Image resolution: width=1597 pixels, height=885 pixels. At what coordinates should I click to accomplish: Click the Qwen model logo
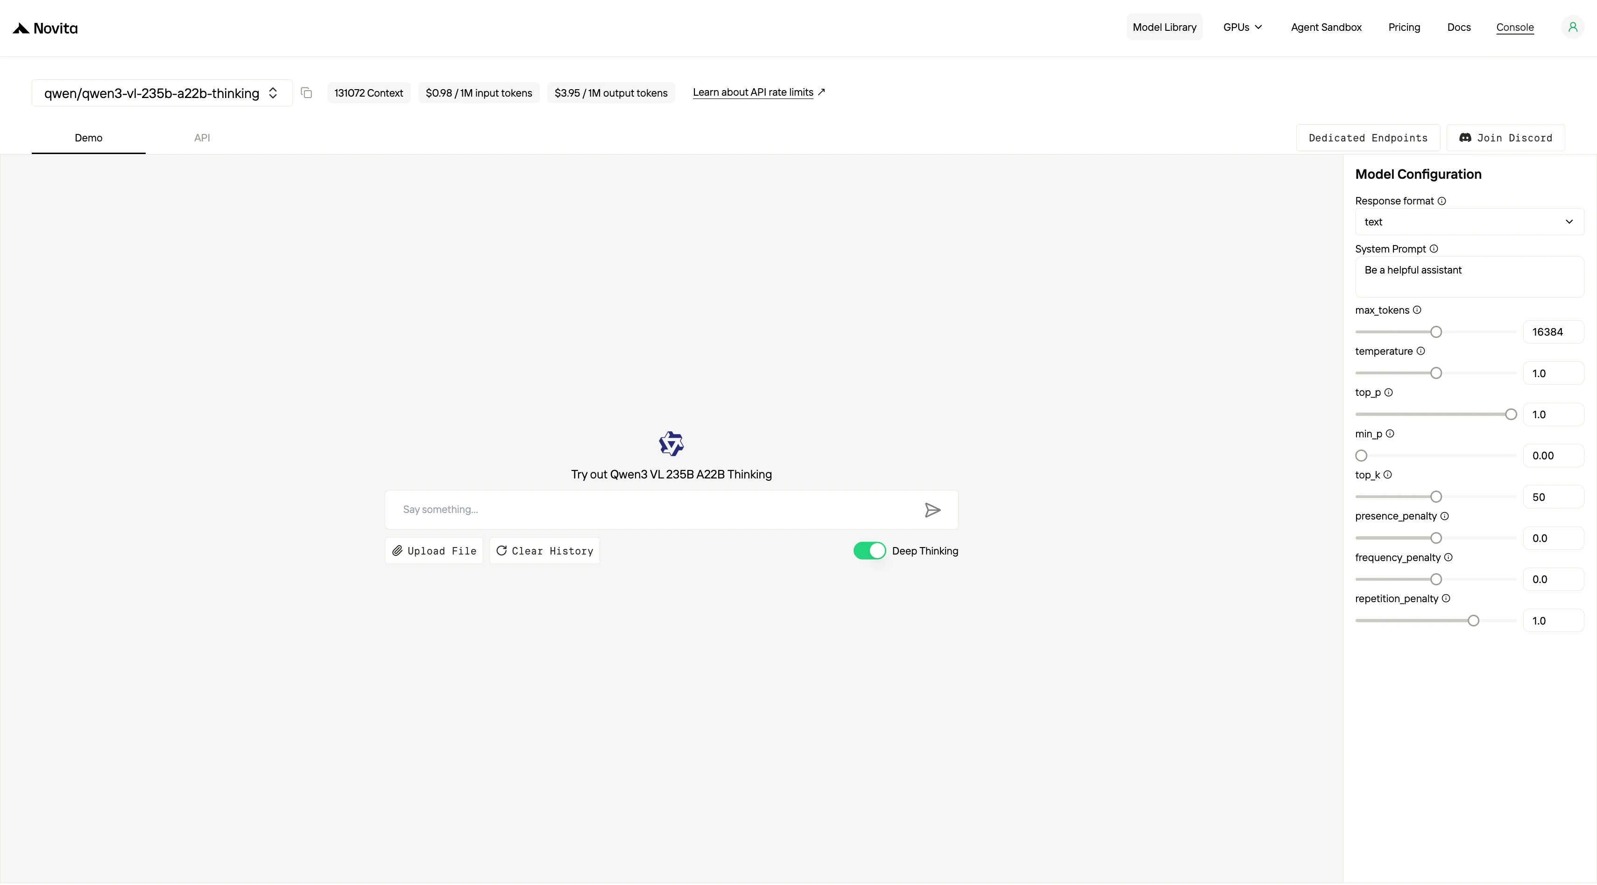coord(671,444)
